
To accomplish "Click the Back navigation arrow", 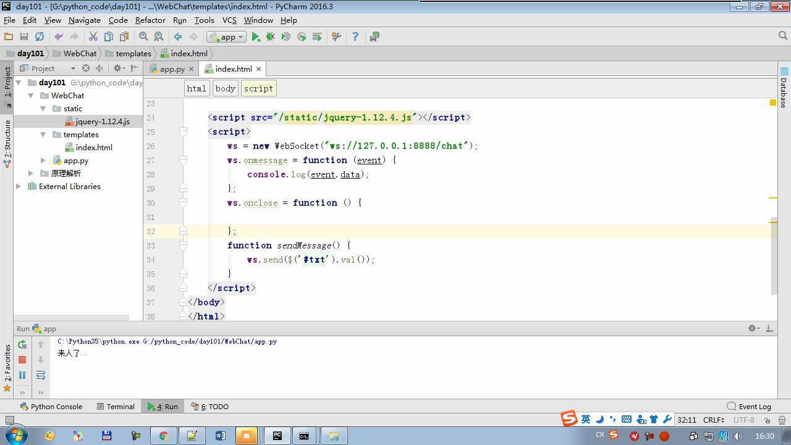I will coord(178,37).
